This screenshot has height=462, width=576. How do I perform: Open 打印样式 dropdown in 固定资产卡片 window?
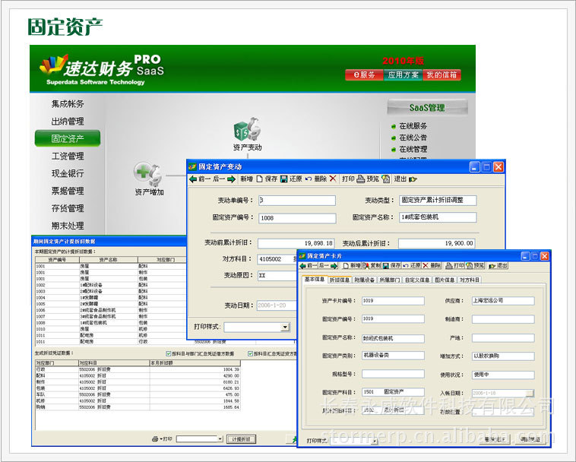pyautogui.click(x=375, y=441)
